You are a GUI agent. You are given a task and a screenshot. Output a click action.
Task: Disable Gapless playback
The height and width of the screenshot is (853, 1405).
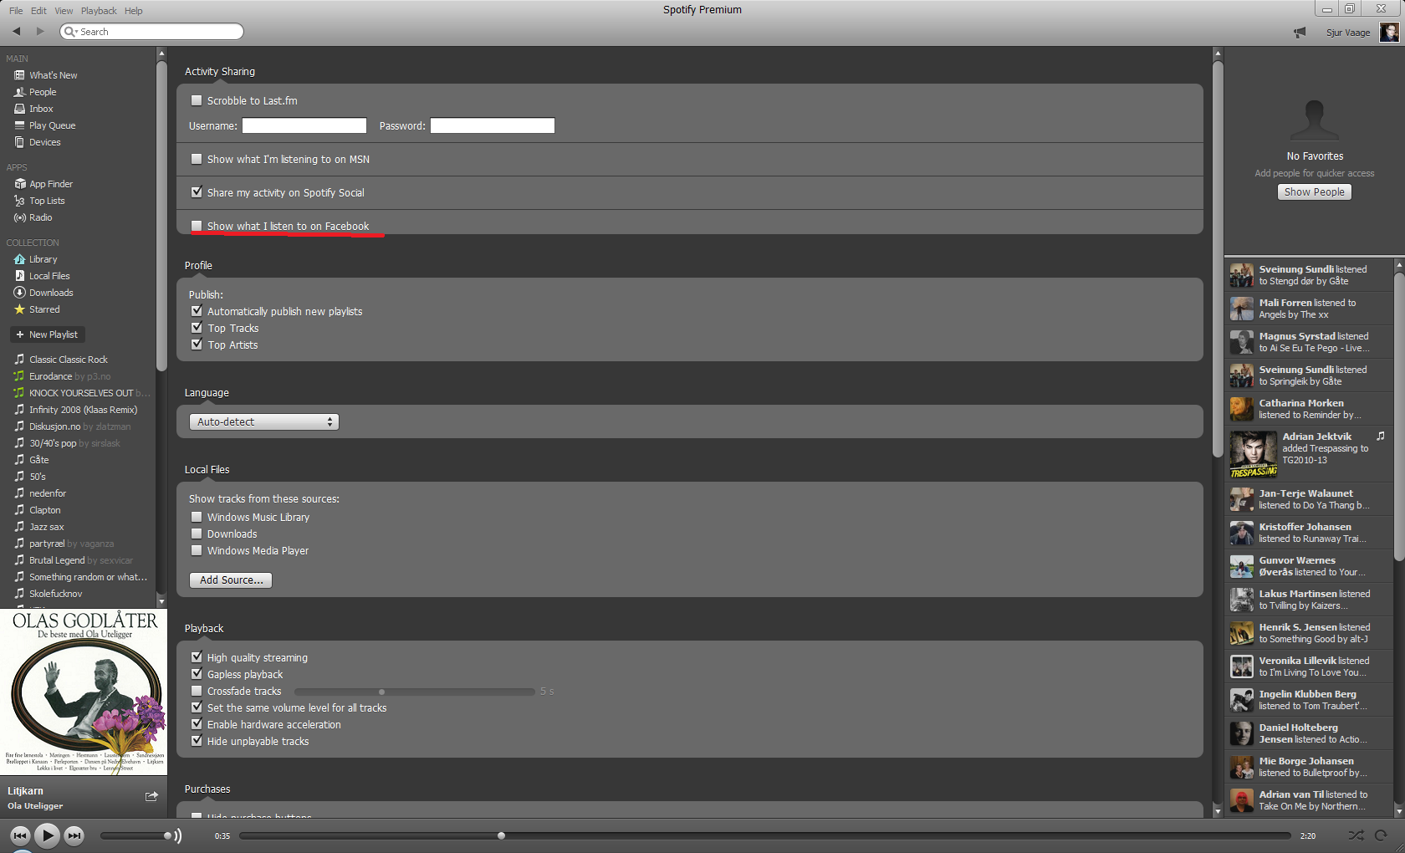point(197,674)
